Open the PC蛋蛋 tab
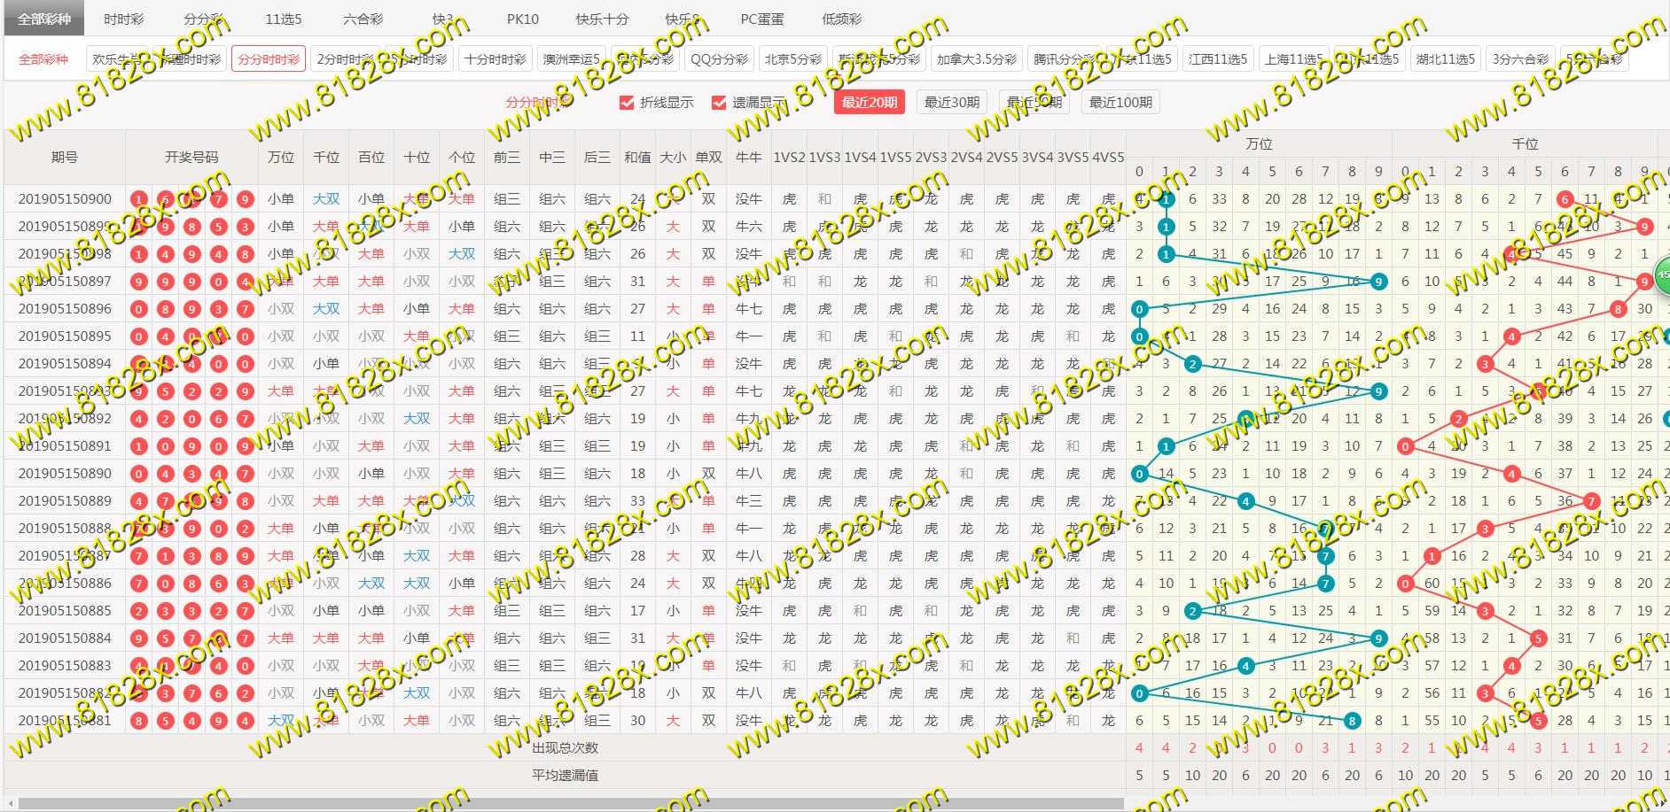 pos(761,19)
